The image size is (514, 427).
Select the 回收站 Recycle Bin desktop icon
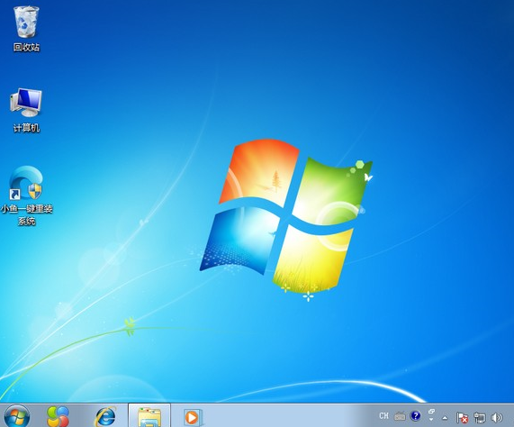[26, 29]
